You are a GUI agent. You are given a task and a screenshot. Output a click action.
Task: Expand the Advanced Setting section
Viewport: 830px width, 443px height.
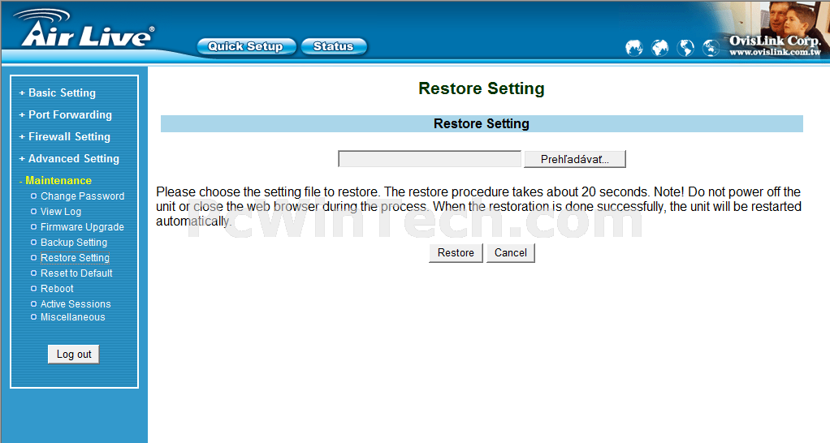click(x=69, y=158)
